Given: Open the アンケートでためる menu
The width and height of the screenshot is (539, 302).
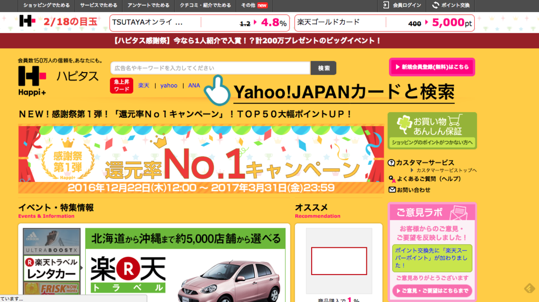Looking at the screenshot, I should click(x=148, y=5).
